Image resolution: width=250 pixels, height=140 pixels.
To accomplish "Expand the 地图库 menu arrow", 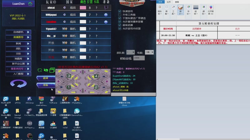I will tap(28, 59).
